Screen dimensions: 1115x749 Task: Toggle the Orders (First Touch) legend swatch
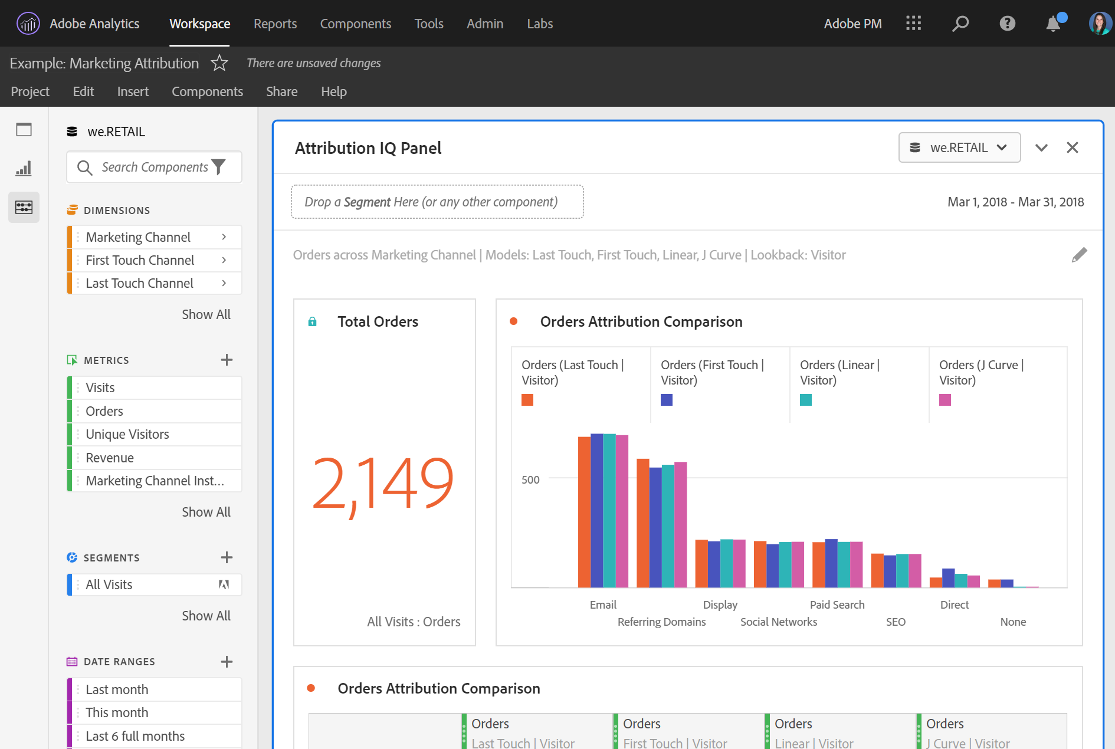point(666,399)
